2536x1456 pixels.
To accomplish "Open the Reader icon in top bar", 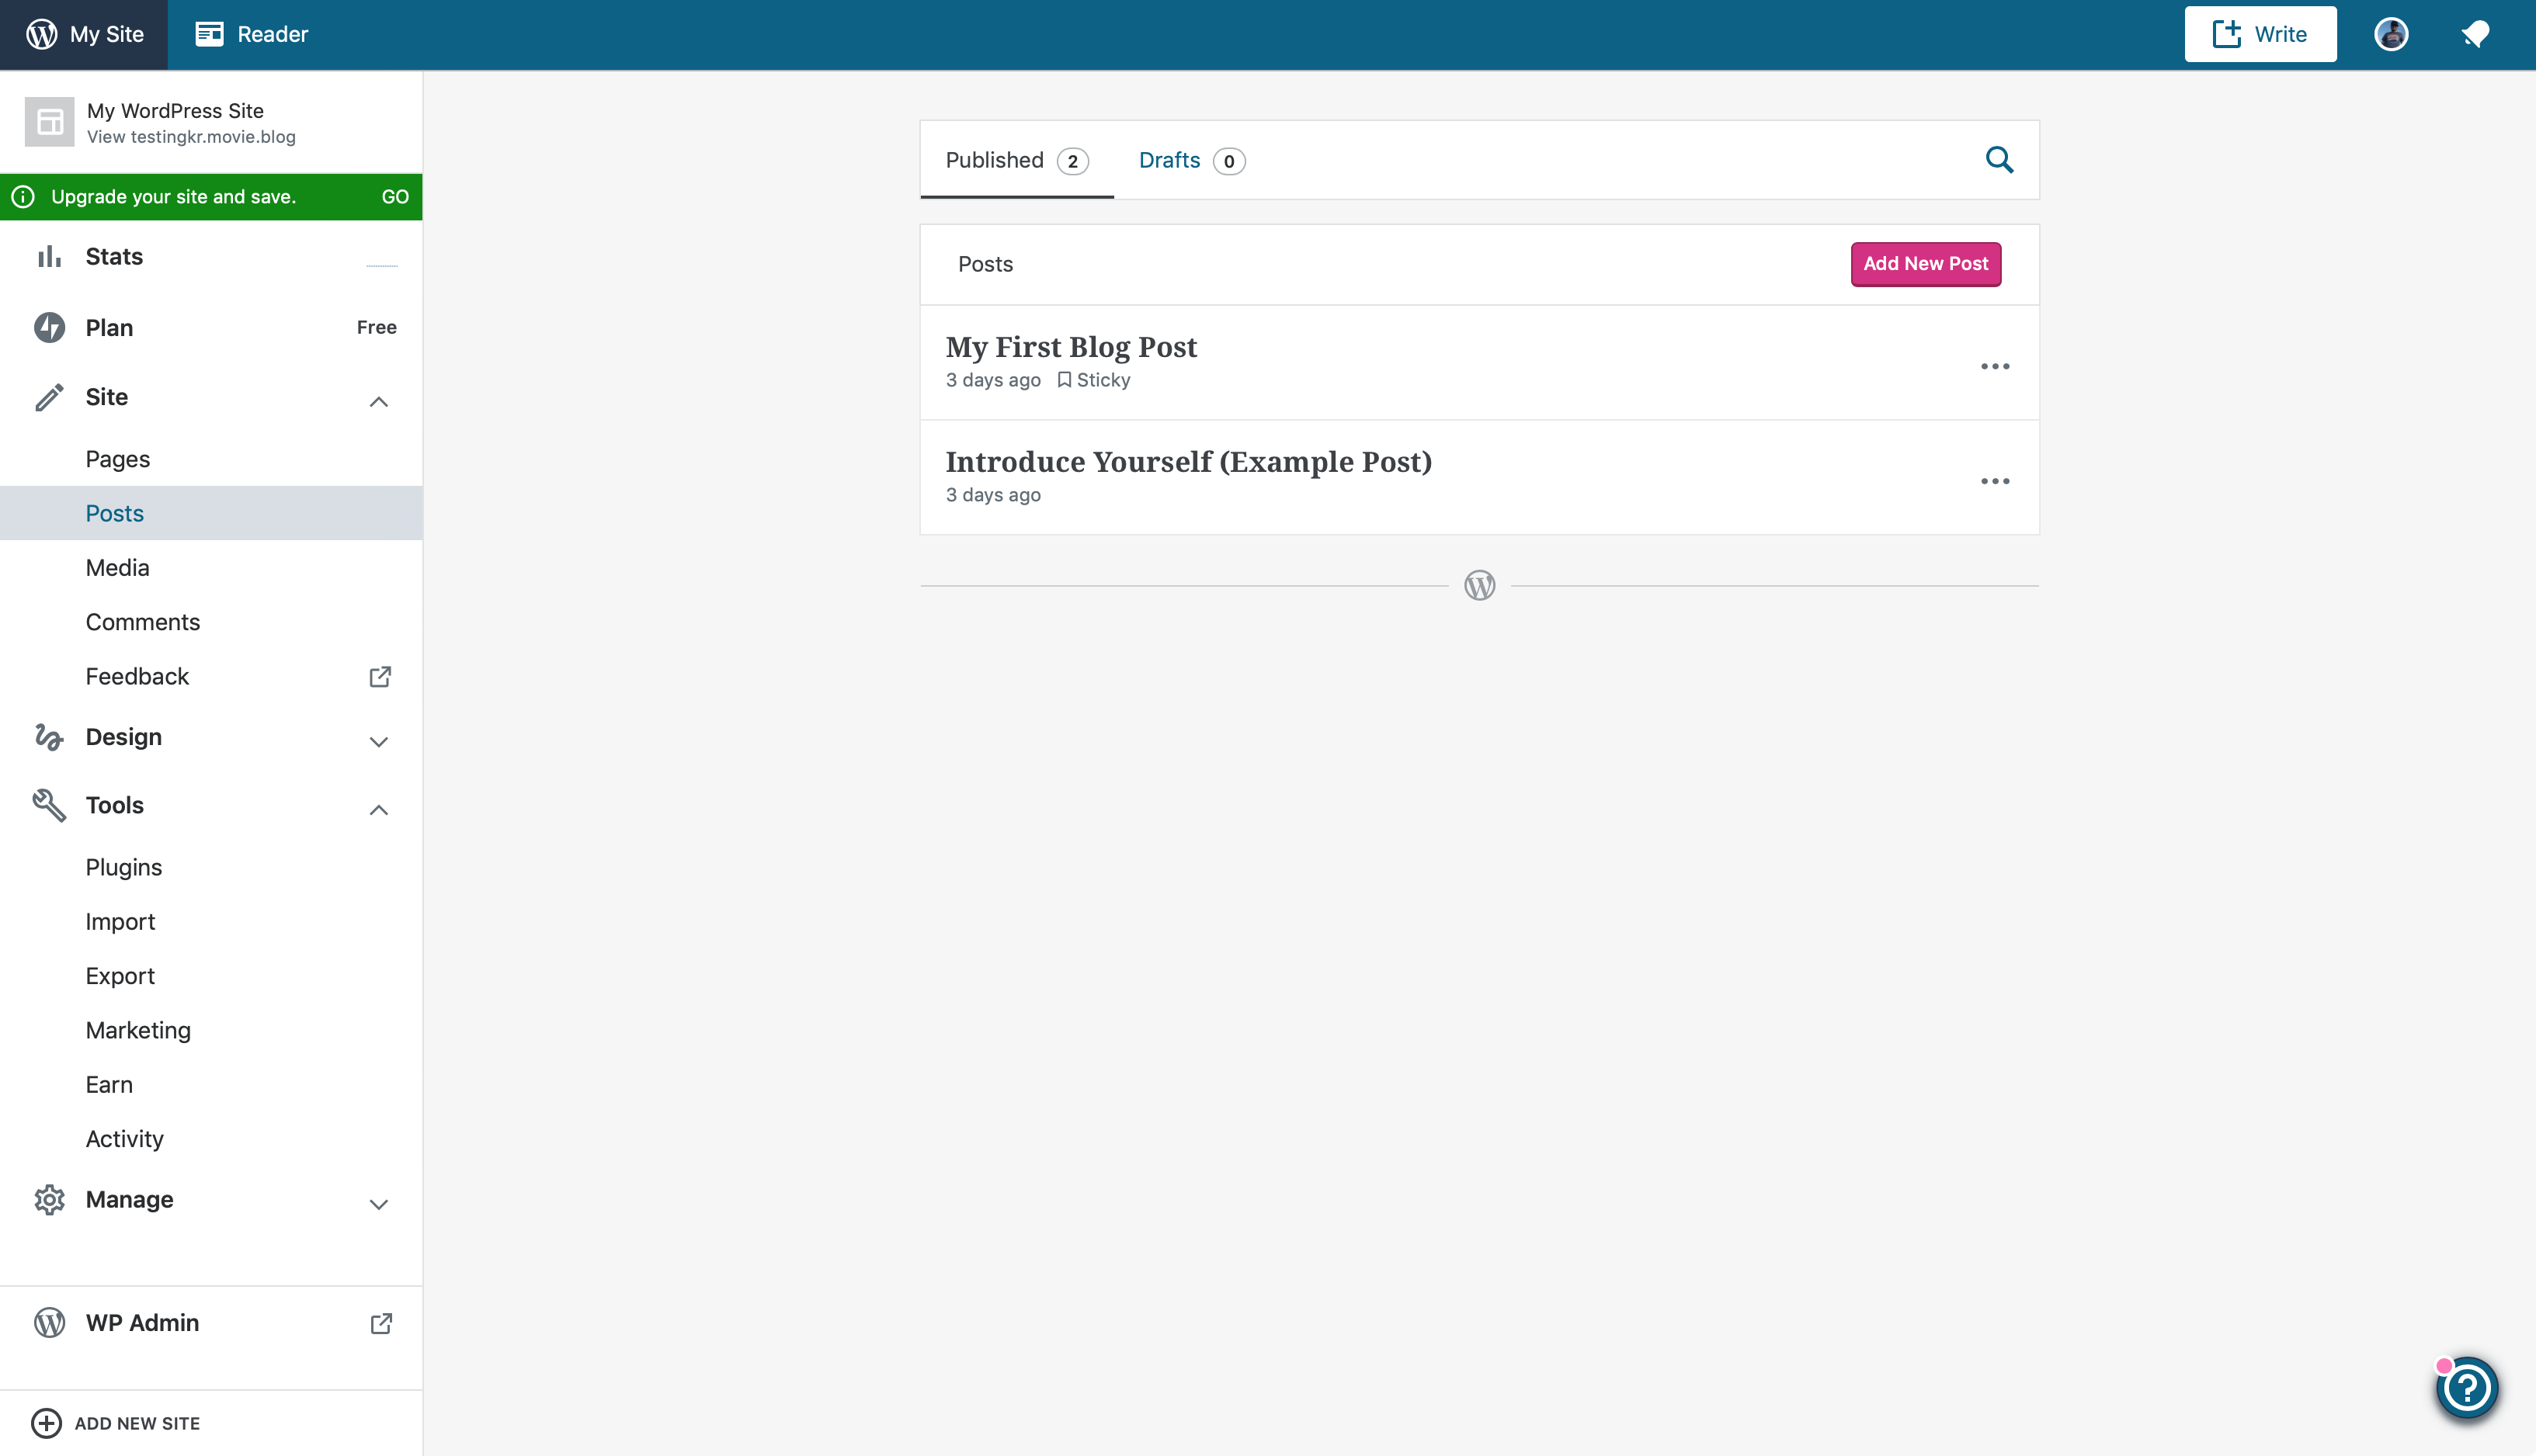I will (x=209, y=34).
